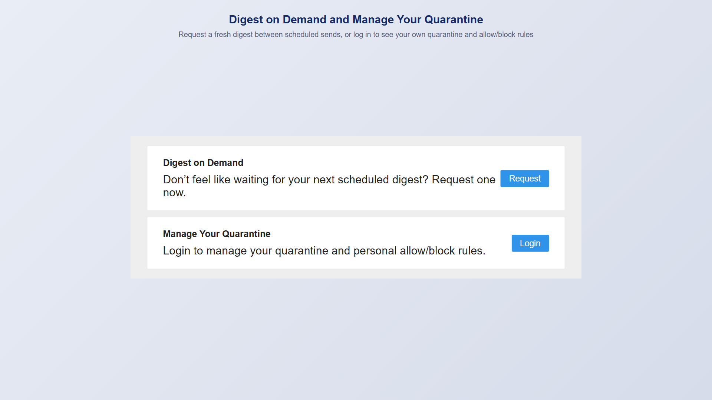The image size is (712, 400).
Task: Select the 'Manage Your Quarantine' card heading
Action: pos(217,234)
